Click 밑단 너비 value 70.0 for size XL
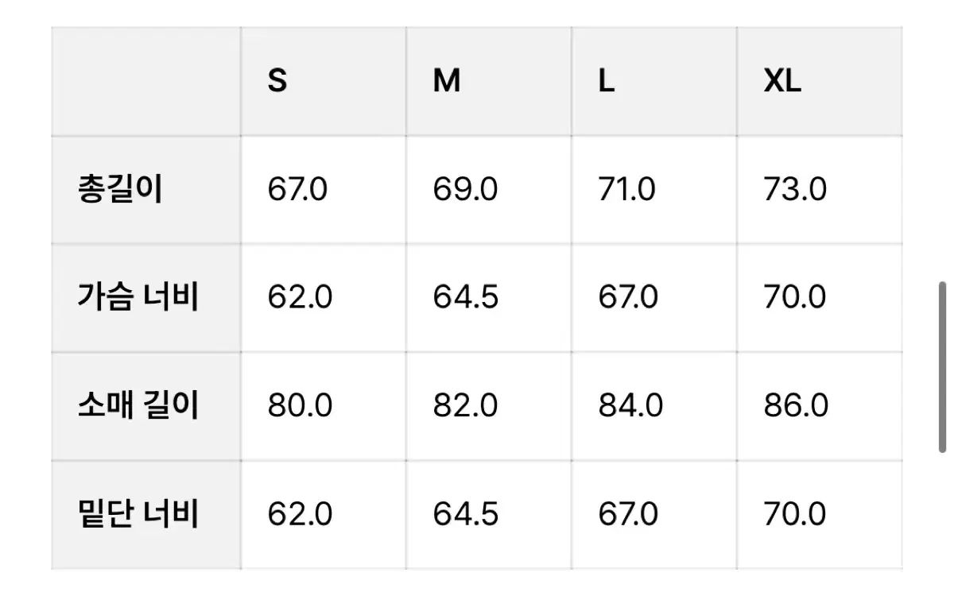Screen dimensions: 954x592 pyautogui.click(x=796, y=514)
